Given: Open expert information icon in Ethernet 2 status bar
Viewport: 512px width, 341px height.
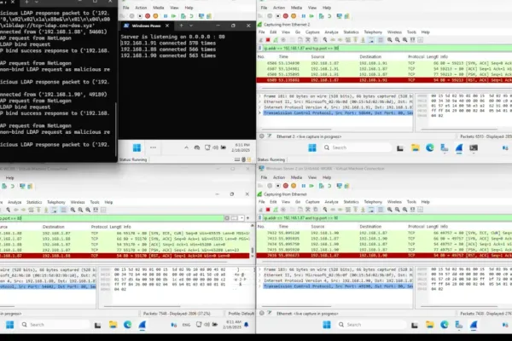Looking at the screenshot, I should 262,136.
